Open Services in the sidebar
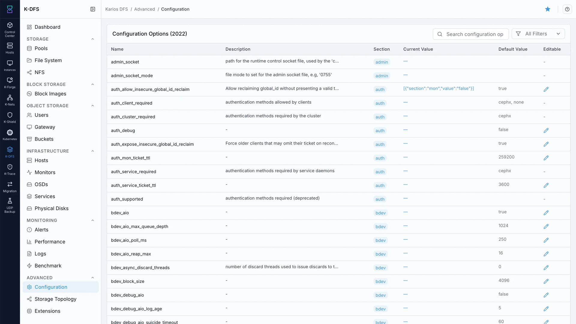The width and height of the screenshot is (576, 324). (x=61, y=196)
